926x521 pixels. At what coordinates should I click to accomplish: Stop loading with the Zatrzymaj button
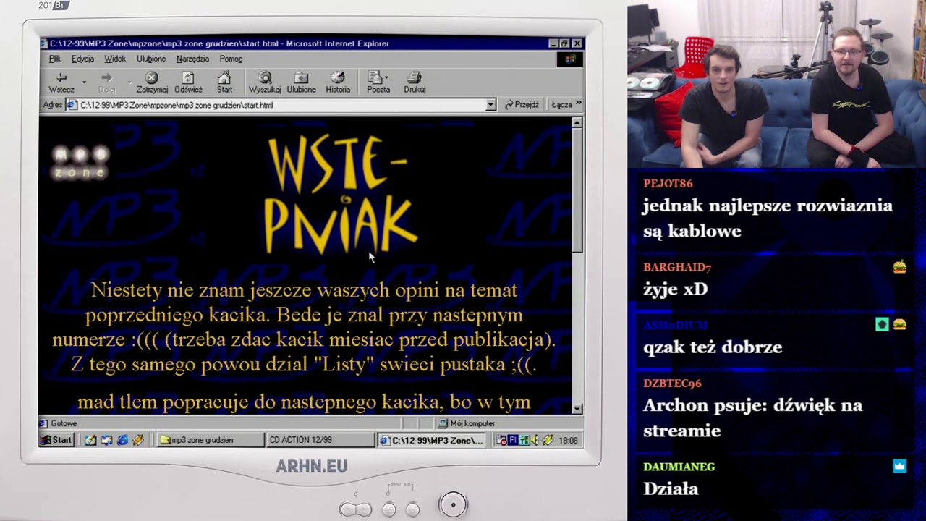(152, 82)
